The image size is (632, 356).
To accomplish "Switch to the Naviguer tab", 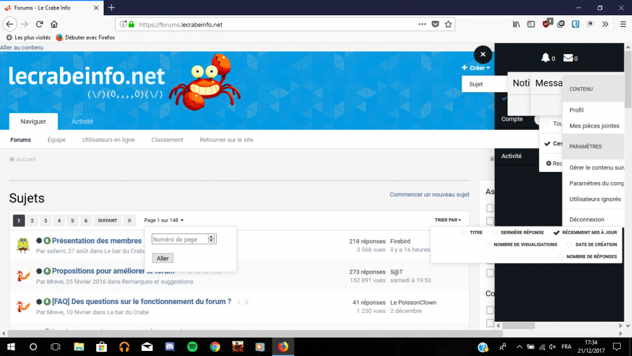I will click(x=33, y=121).
